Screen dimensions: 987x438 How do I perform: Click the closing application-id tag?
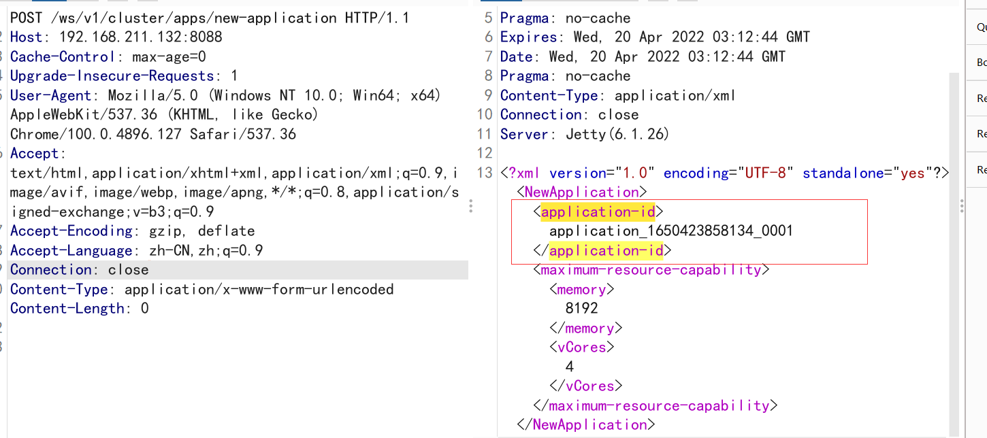(602, 251)
